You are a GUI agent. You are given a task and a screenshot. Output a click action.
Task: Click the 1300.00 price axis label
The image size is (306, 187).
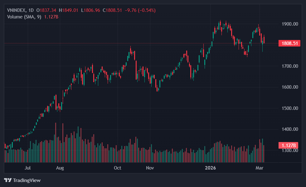click(289, 150)
